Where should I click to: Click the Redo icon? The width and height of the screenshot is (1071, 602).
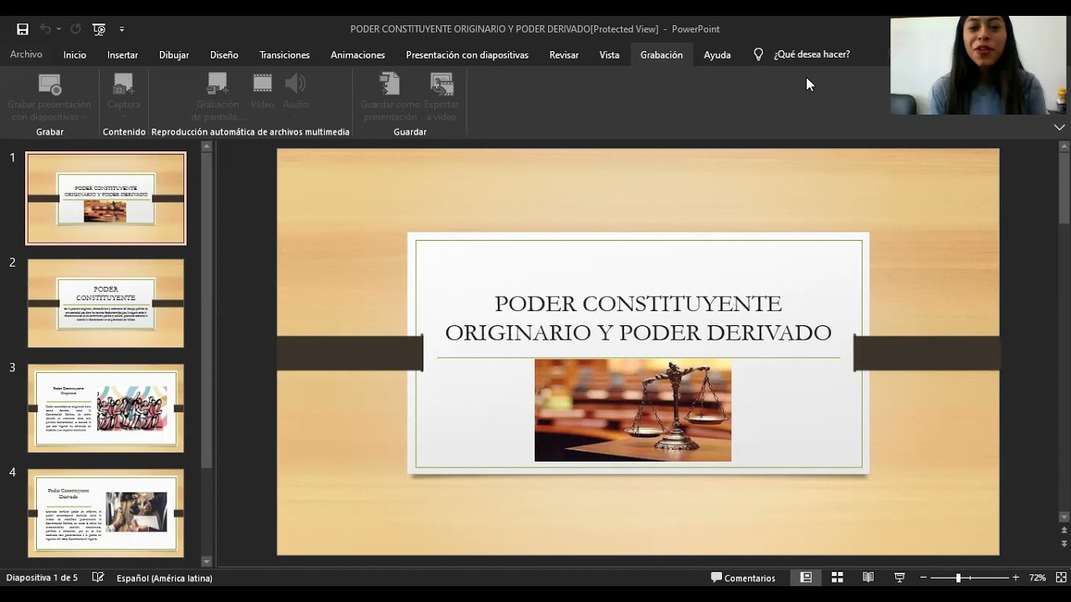click(75, 29)
